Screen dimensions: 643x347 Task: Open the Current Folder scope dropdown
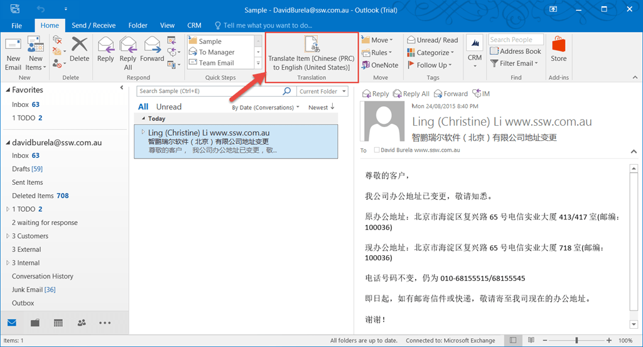point(322,91)
